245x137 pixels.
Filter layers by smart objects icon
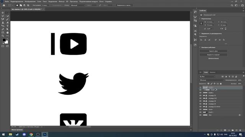pos(236,76)
